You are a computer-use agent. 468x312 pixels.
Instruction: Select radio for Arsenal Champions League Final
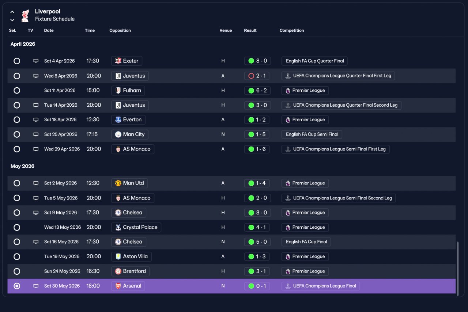pyautogui.click(x=17, y=286)
